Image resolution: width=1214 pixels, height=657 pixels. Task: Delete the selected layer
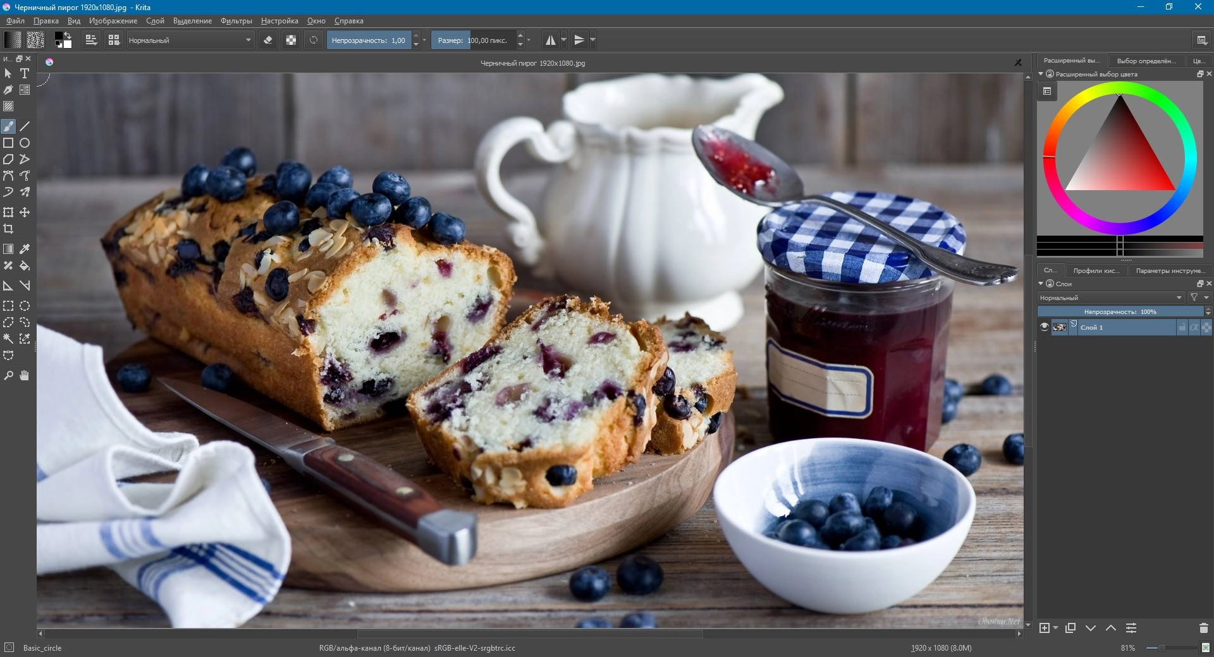point(1204,628)
